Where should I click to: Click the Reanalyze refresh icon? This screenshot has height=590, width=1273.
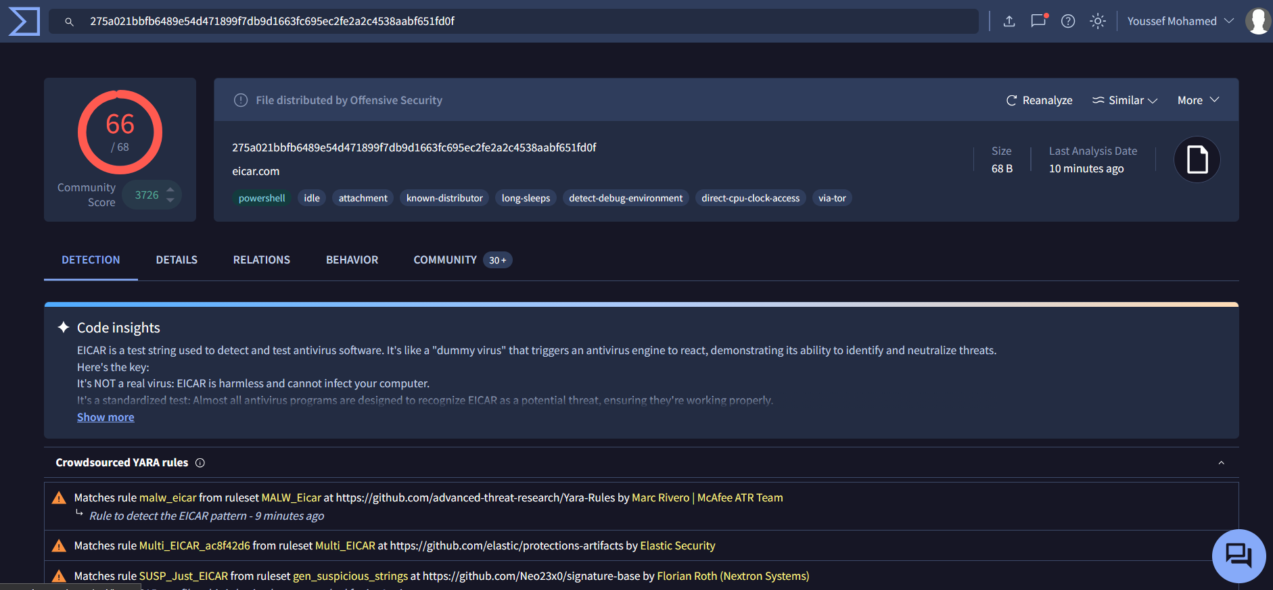(1012, 100)
